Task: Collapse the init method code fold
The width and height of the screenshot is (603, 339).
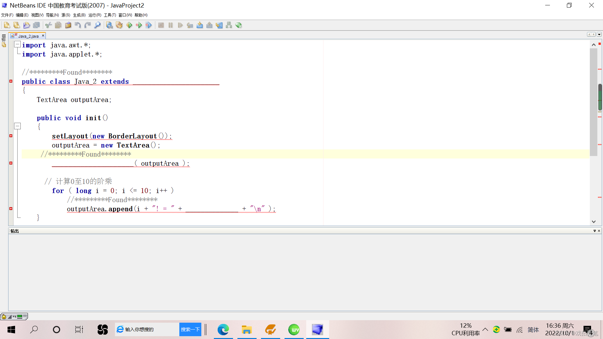Action: coord(18,126)
